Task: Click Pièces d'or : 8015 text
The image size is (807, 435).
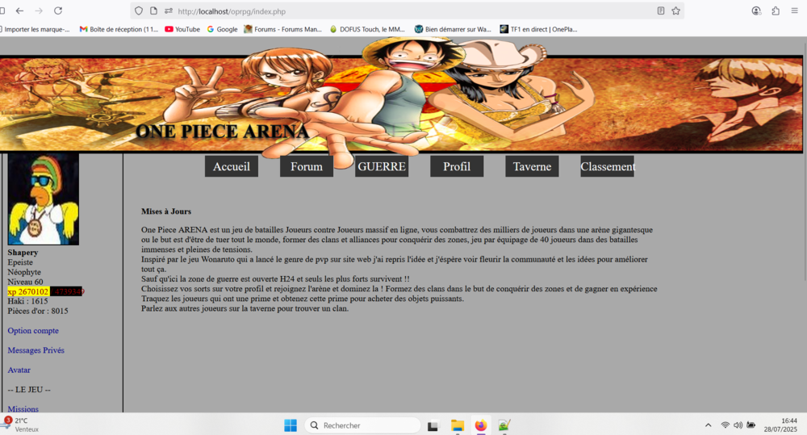Action: [x=38, y=311]
